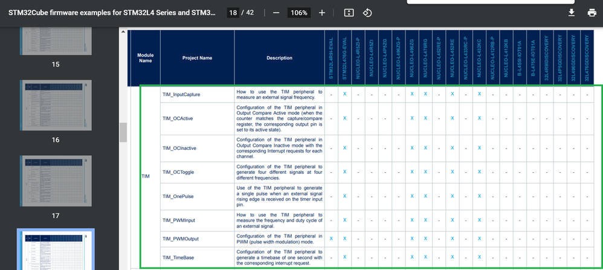603x270 pixels.
Task: Open page 16 thumbnail
Action: pyautogui.click(x=56, y=105)
